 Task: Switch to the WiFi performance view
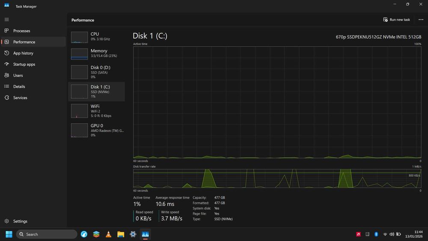97,111
